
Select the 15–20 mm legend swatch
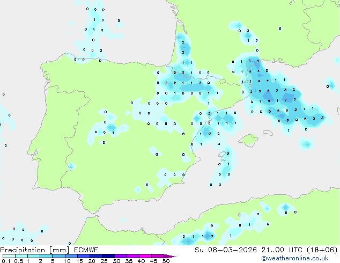point(84,256)
